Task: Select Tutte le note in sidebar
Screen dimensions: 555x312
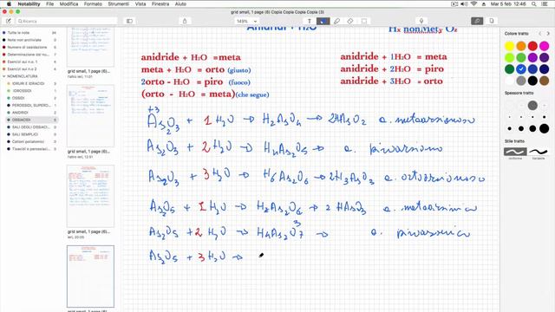Action: click(29, 33)
